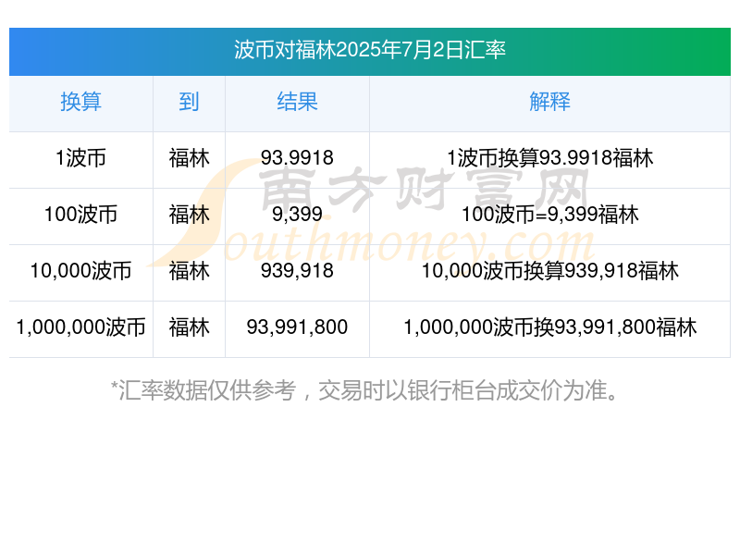Select the 结果 column header
Viewport: 740px width, 555px height.
point(298,103)
